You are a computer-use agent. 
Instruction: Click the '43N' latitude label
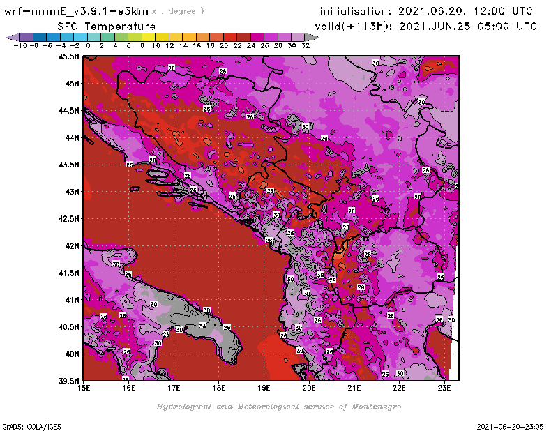pos(72,192)
